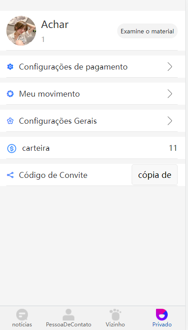This screenshot has height=330, width=188.
Task: Click the flower-gear icon for Configurações Gerais
Action: tap(10, 121)
